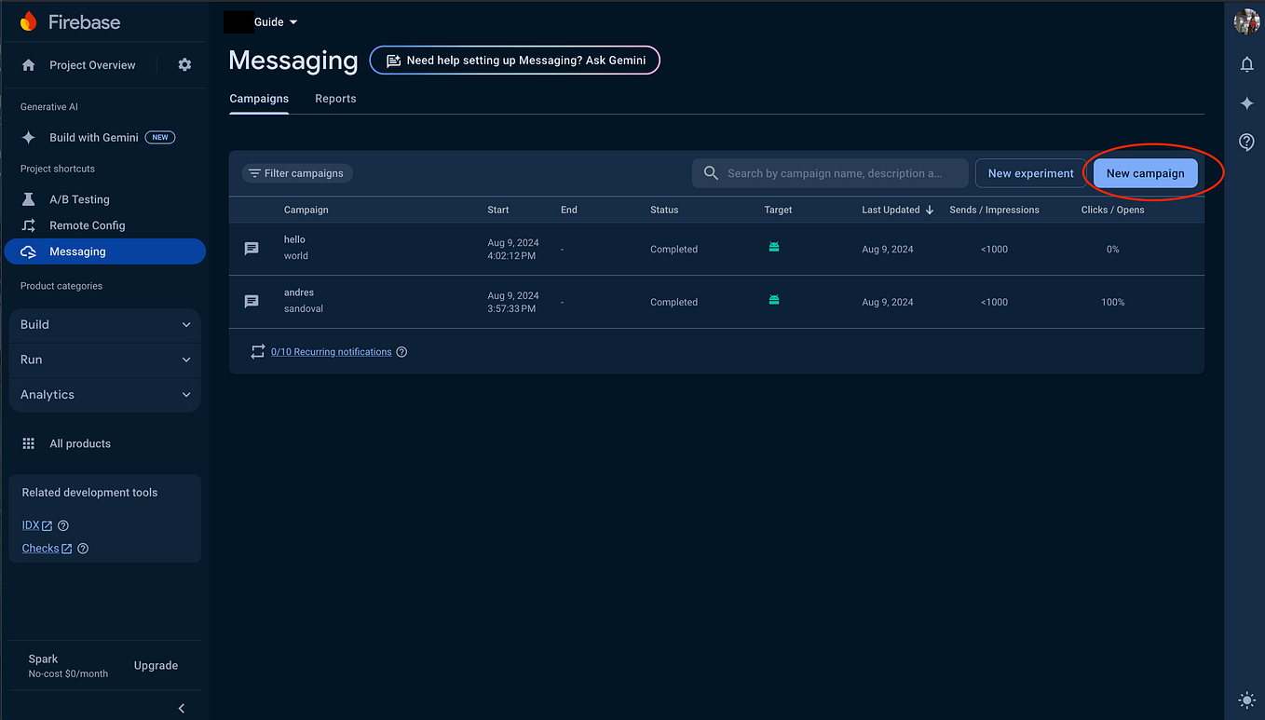The height and width of the screenshot is (720, 1265).
Task: Click the A/B Testing flask icon
Action: (29, 199)
